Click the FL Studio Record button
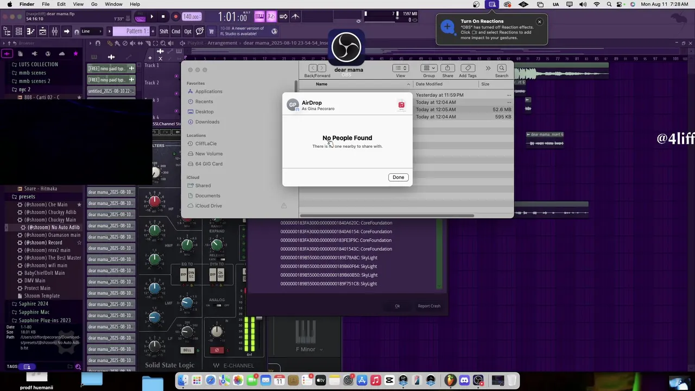The width and height of the screenshot is (695, 391). point(175,17)
